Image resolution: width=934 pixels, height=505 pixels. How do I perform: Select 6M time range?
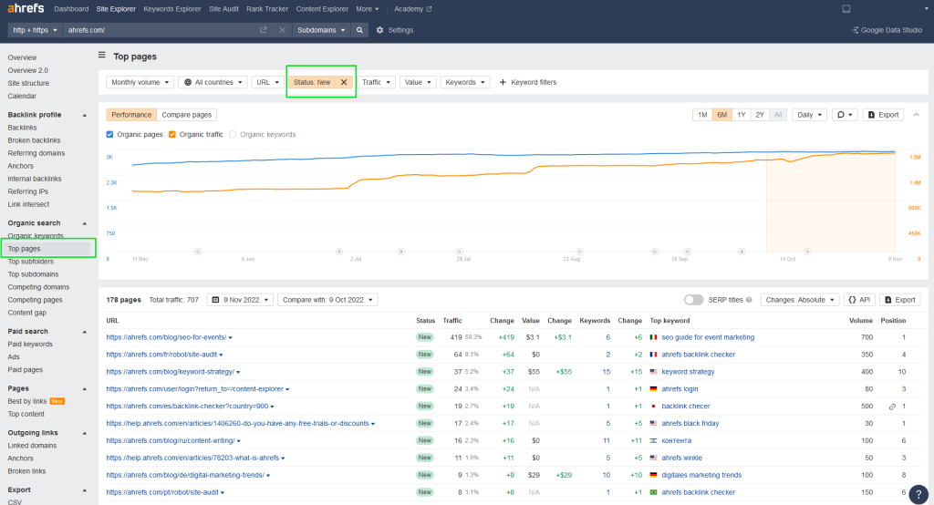tap(722, 115)
